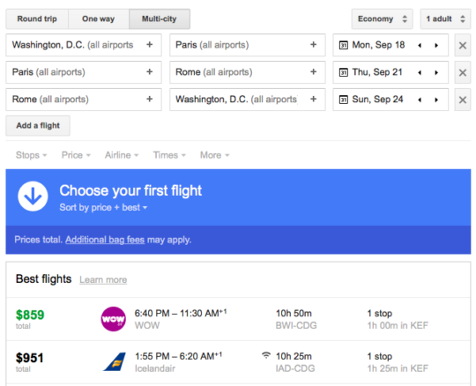Add airport to Washington, D.C. origin field

149,45
